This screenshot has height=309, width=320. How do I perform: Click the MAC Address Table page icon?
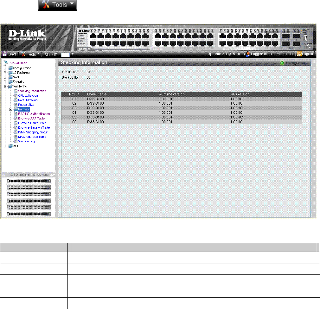16,137
